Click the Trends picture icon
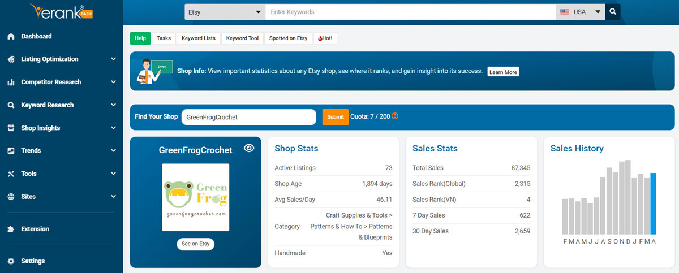The image size is (679, 273). point(11,151)
